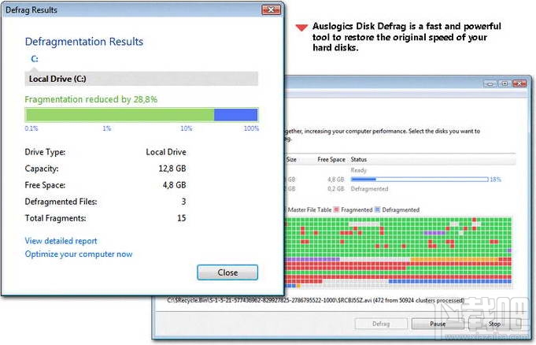Click the orange cluster run in the map

(x=455, y=260)
